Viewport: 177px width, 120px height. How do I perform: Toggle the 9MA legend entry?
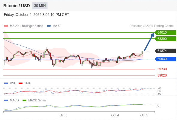25,83
